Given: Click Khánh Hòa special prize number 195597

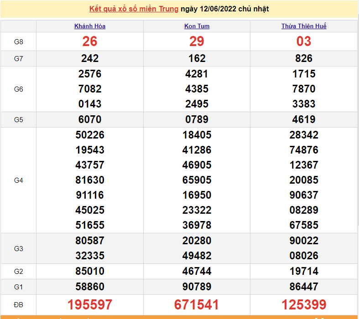Looking at the screenshot, I should pyautogui.click(x=90, y=305).
